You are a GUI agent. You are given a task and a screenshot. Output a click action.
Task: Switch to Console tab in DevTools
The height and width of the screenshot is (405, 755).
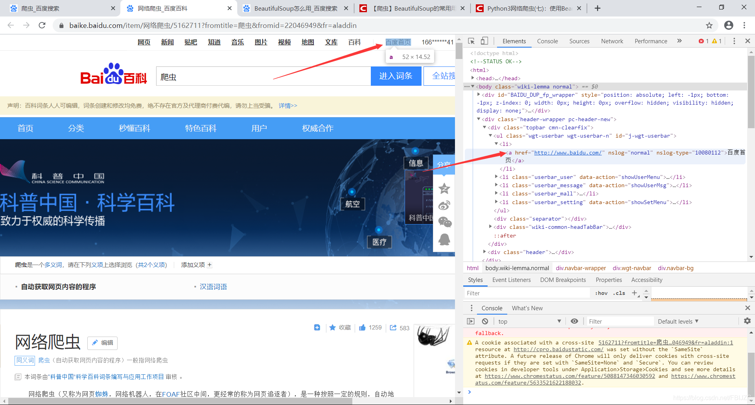(547, 41)
